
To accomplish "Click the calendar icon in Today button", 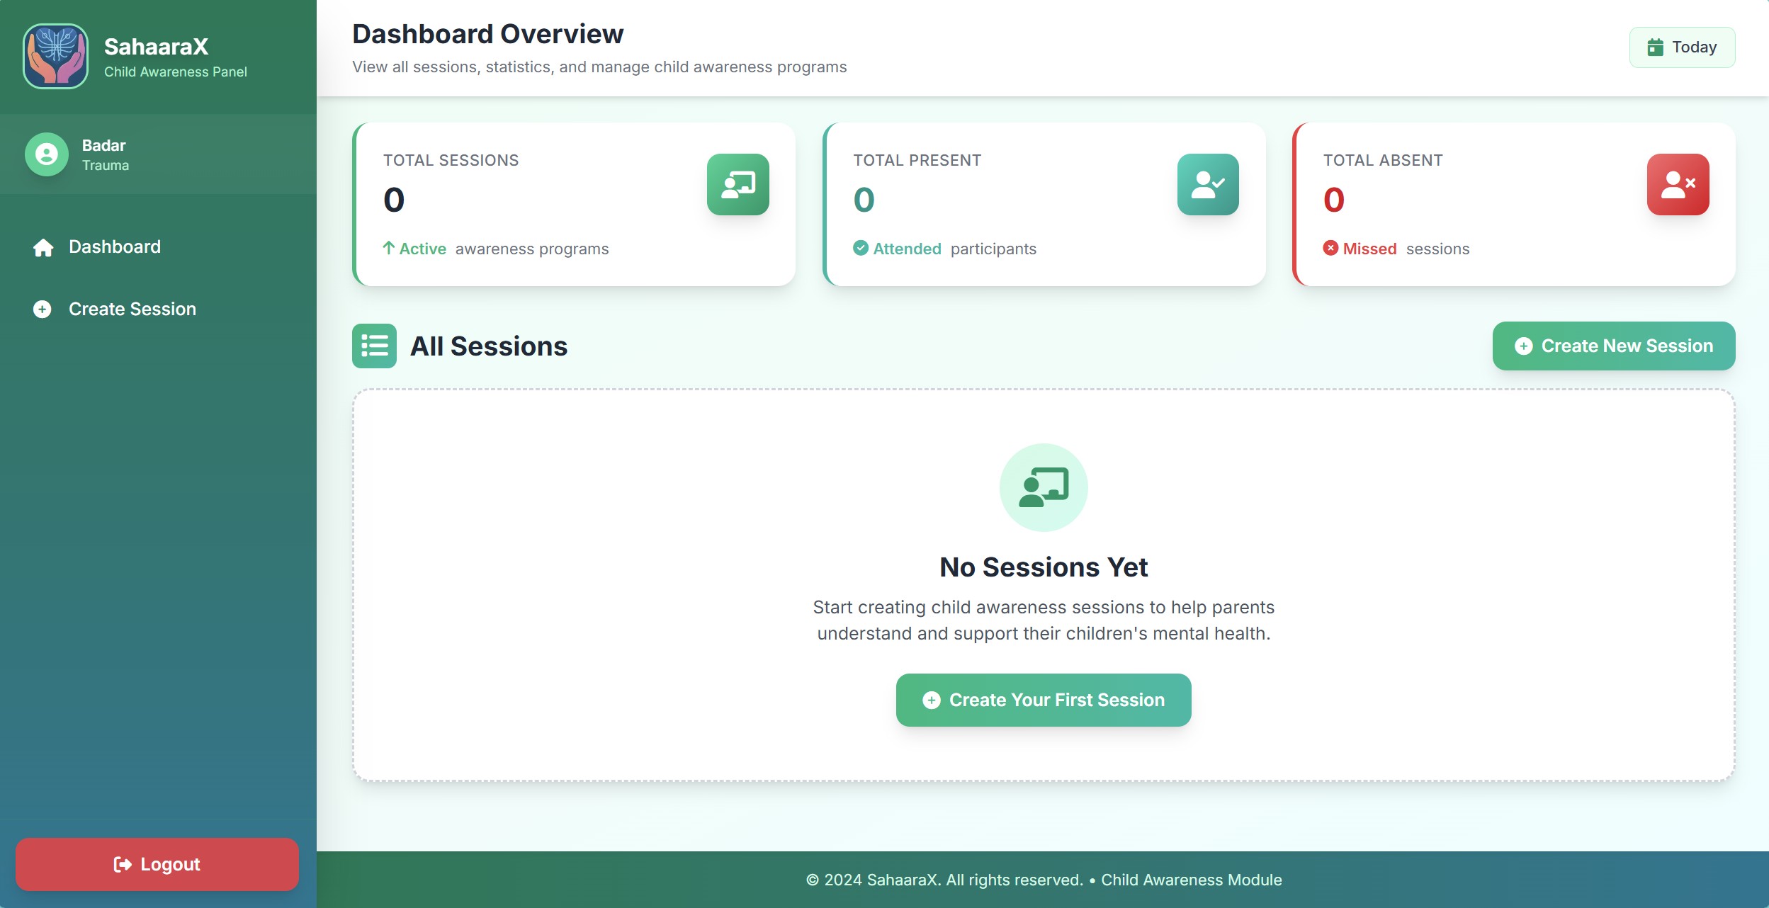I will click(x=1655, y=47).
